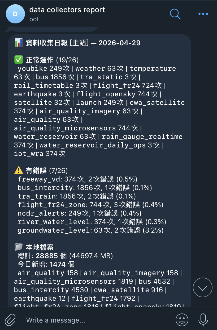Jump to newest messages with the down chevron

point(203,287)
